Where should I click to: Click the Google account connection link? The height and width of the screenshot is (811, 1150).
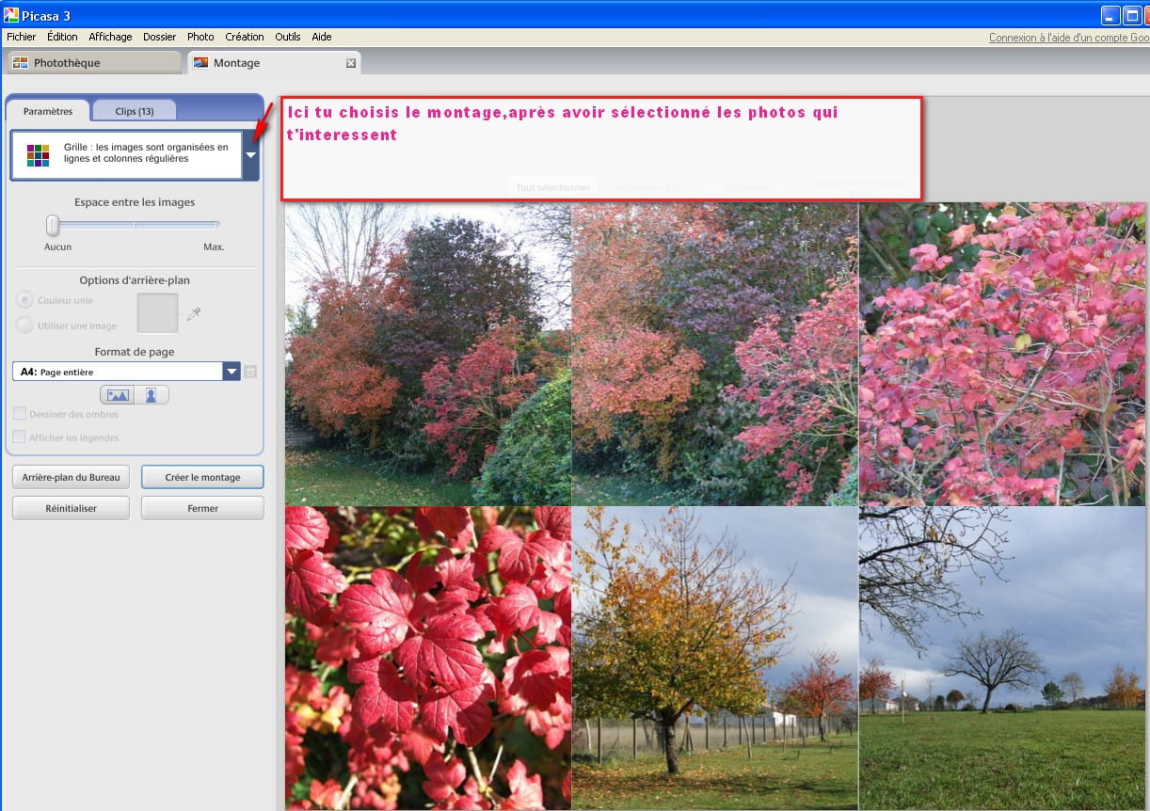[1069, 38]
